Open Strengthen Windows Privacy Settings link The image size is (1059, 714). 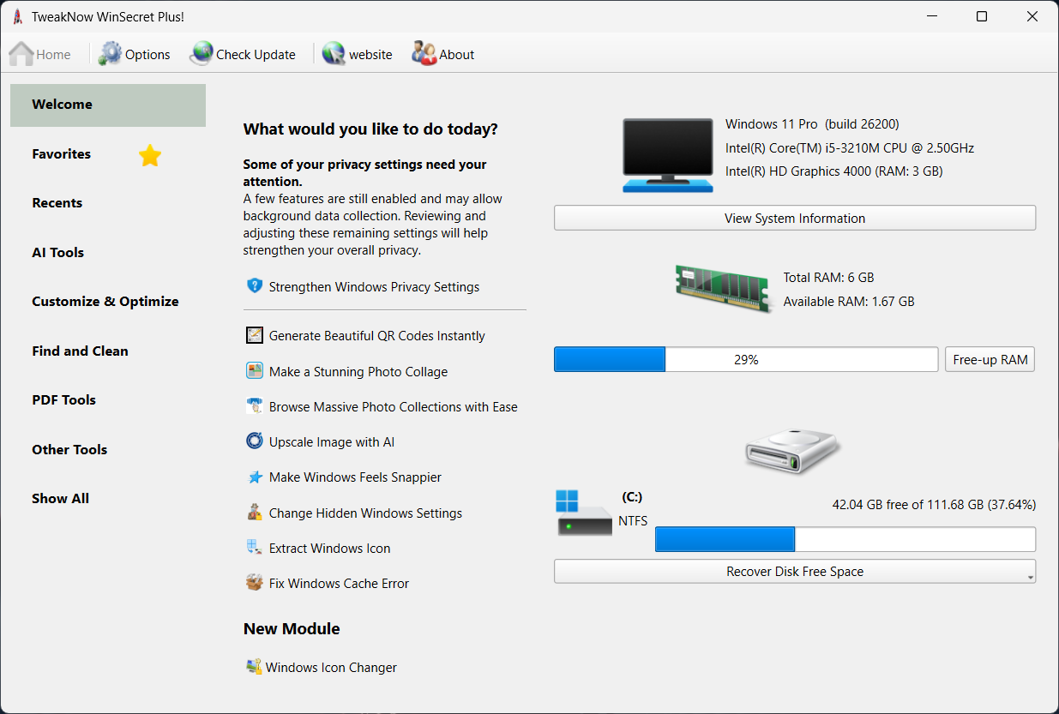click(x=375, y=287)
